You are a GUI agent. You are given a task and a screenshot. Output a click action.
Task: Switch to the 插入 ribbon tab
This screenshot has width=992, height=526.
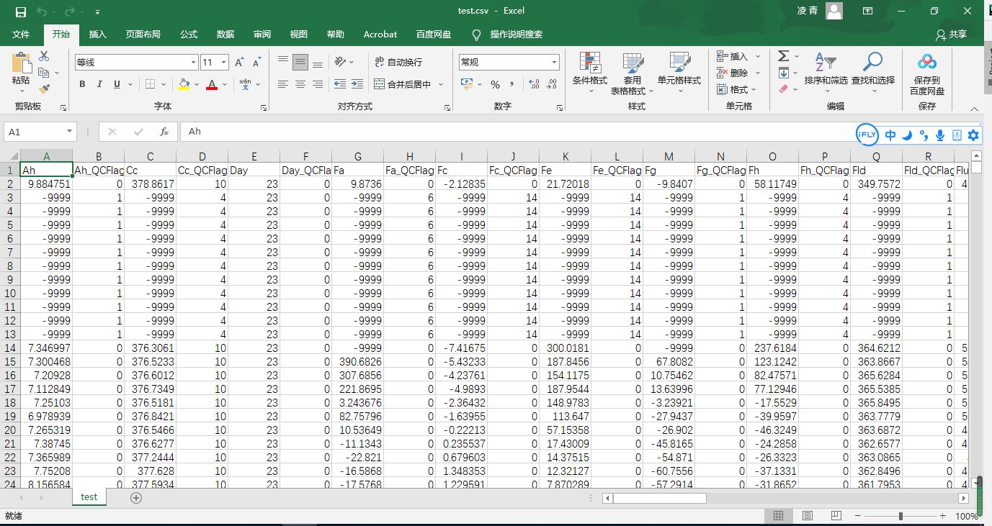pos(97,34)
